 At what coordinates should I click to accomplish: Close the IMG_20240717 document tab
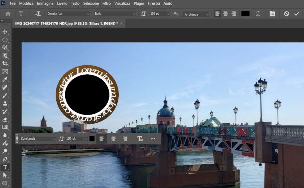(121, 23)
